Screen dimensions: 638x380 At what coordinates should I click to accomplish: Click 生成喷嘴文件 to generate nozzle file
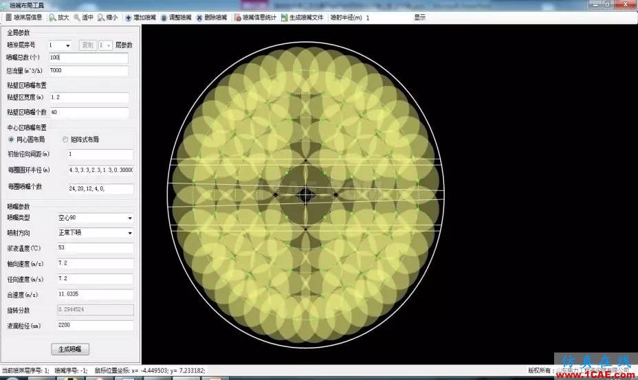302,17
